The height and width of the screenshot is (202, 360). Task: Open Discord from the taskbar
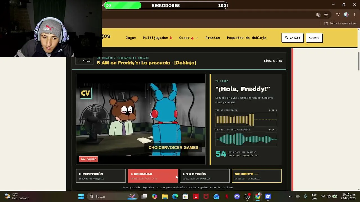coord(237,196)
